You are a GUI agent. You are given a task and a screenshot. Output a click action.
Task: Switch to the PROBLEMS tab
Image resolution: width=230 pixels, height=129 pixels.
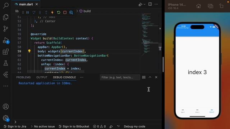click(23, 77)
